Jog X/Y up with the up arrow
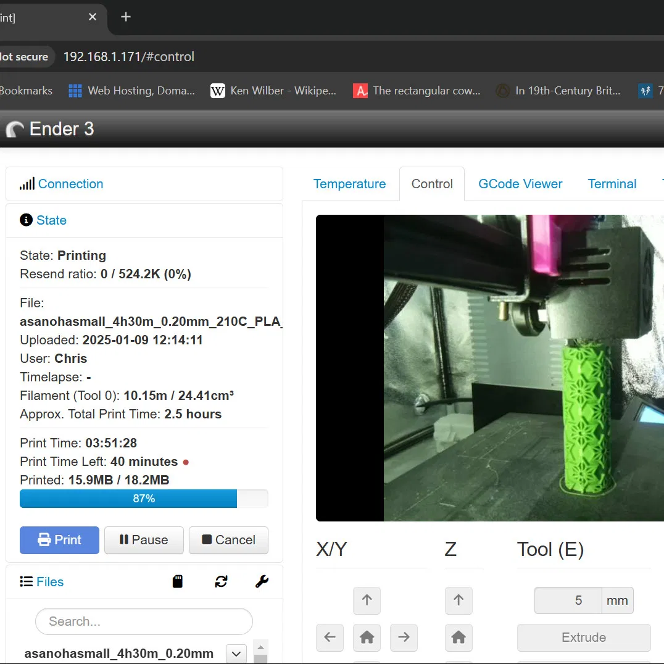Image resolution: width=664 pixels, height=664 pixels. (x=367, y=600)
